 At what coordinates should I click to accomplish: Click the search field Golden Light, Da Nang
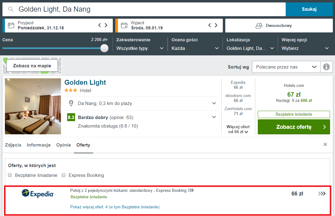click(x=144, y=9)
